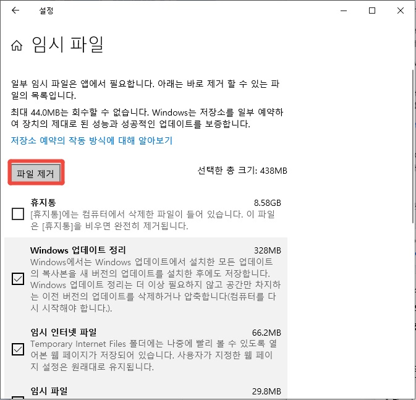Open the 저장소 예약의 작동 방식에 대해 알아보기 link
The width and height of the screenshot is (416, 400).
click(x=91, y=140)
